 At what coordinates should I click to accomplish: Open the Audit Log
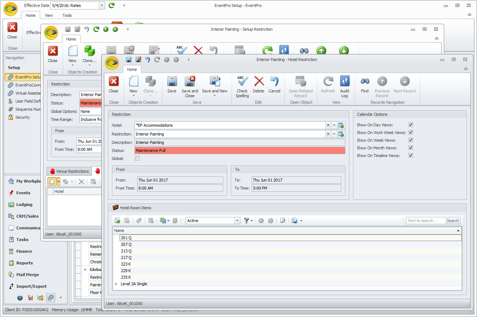point(345,87)
